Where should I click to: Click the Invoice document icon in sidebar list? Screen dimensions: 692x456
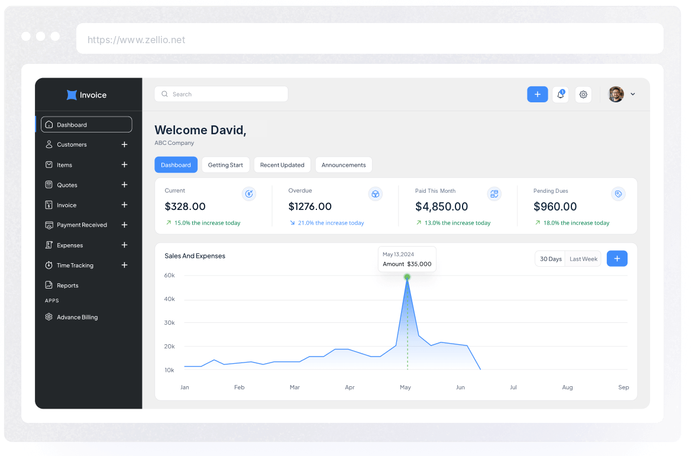point(49,205)
